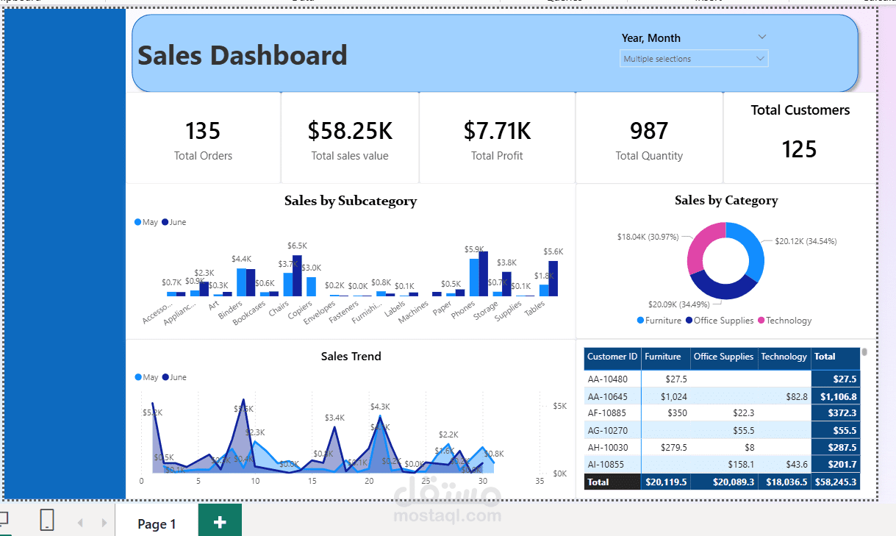Click the Binders bar labeled $4.4K
Image resolution: width=896 pixels, height=536 pixels.
(241, 282)
